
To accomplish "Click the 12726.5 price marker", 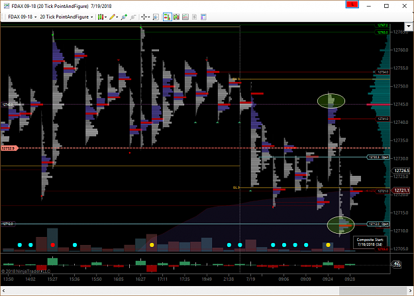I will point(401,171).
